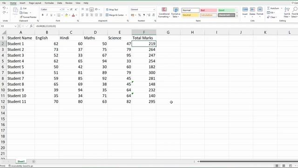The height and width of the screenshot is (168, 298).
Task: Apply the Bad cell style
Action: click(209, 10)
